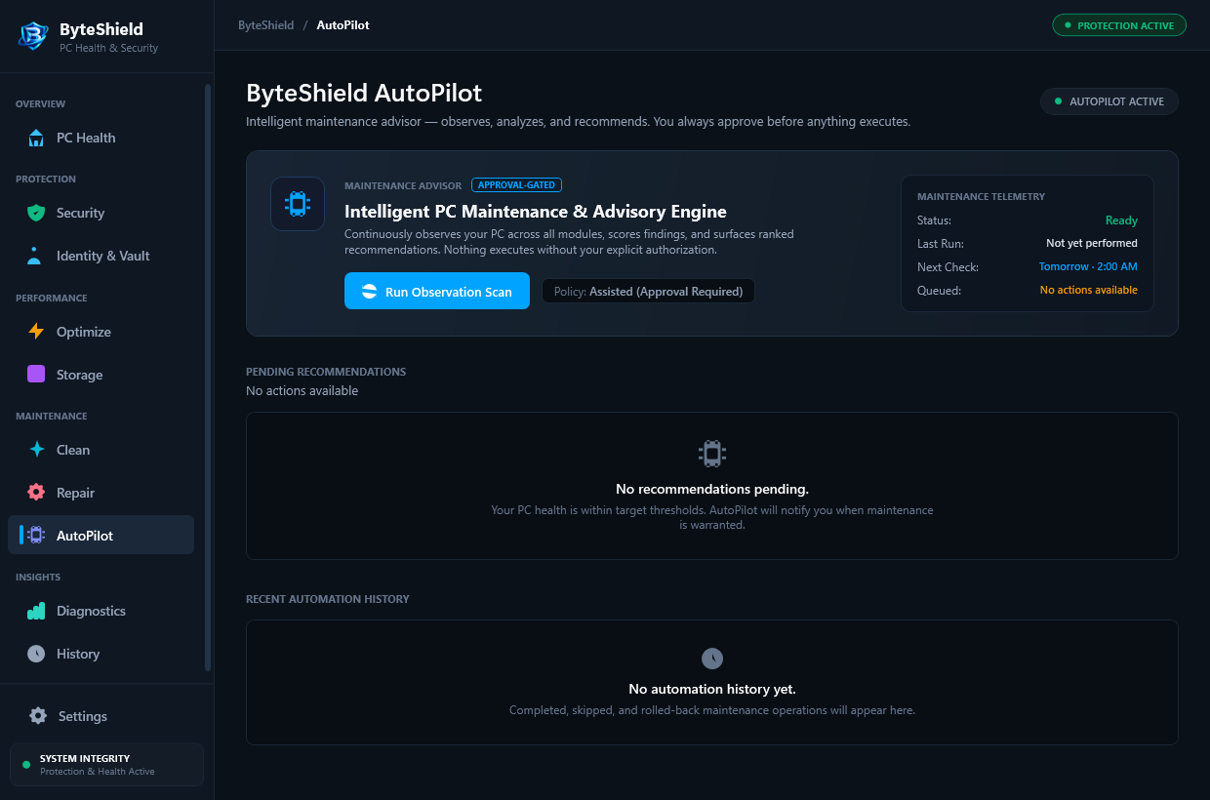The image size is (1210, 800).
Task: Click the Repair gear icon
Action: coord(36,493)
